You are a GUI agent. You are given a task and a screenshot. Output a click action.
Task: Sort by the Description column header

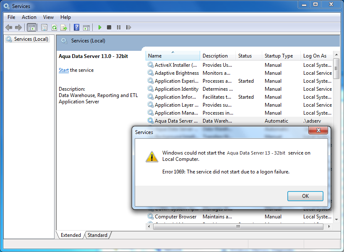[218, 56]
